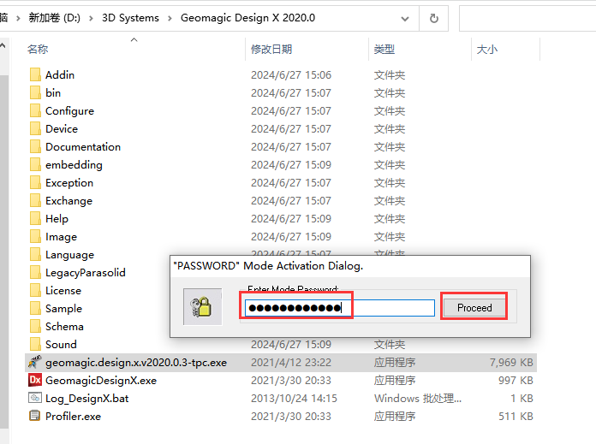The image size is (596, 444).
Task: Select the Log_DesignX.bat file name
Action: click(x=87, y=398)
